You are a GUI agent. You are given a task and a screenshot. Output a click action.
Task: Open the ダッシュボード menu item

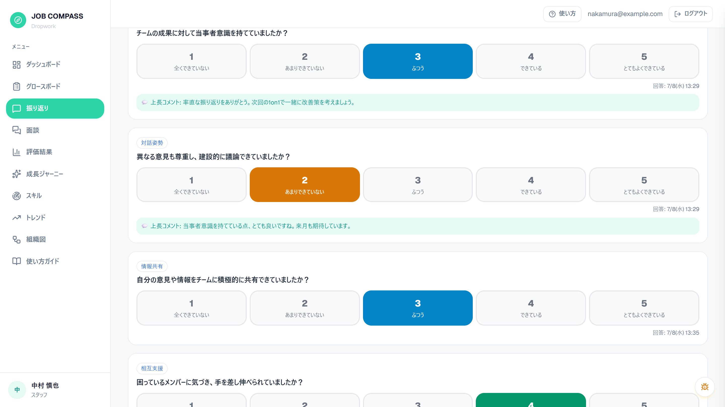pyautogui.click(x=55, y=65)
